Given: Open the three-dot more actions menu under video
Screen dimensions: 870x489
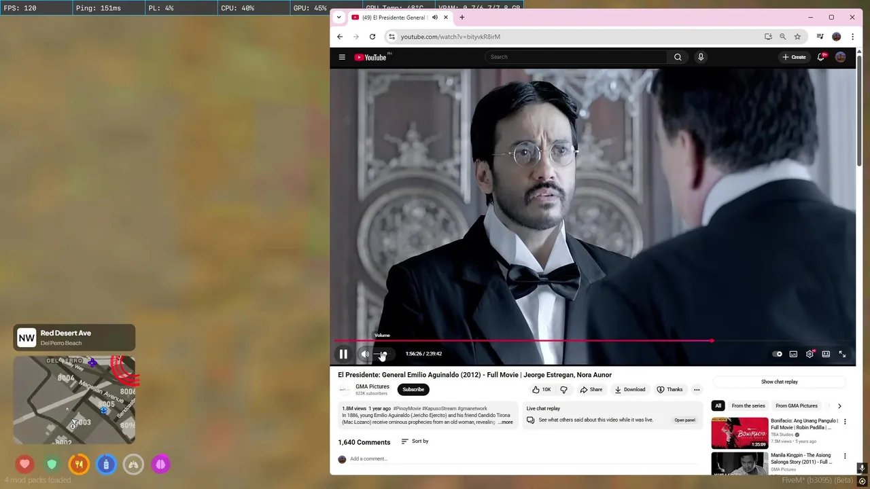Looking at the screenshot, I should 697,390.
